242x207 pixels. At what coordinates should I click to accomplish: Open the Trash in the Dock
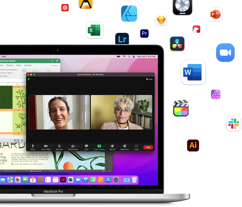tap(134, 180)
